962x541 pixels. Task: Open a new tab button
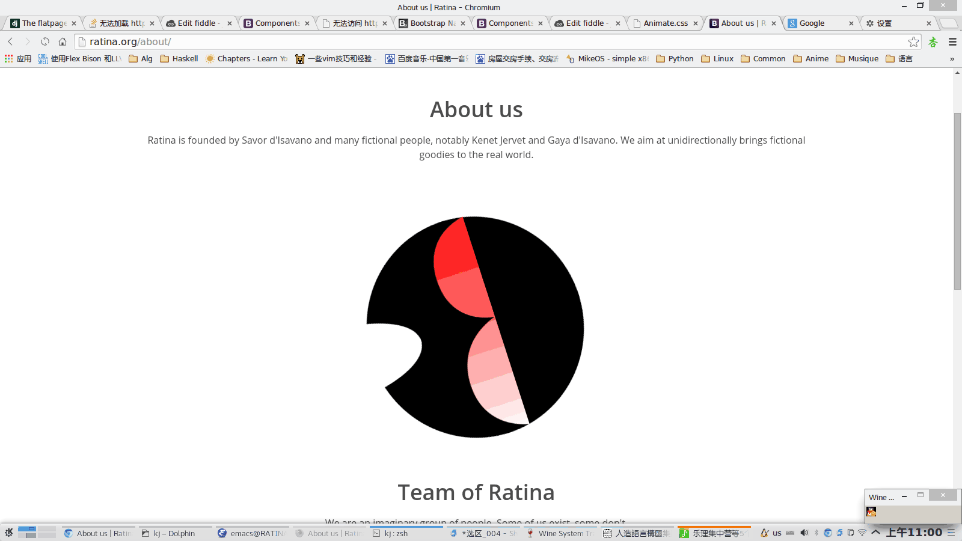coord(948,23)
